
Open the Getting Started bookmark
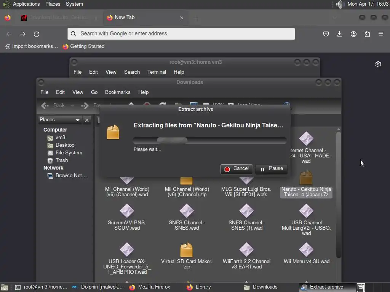click(83, 46)
